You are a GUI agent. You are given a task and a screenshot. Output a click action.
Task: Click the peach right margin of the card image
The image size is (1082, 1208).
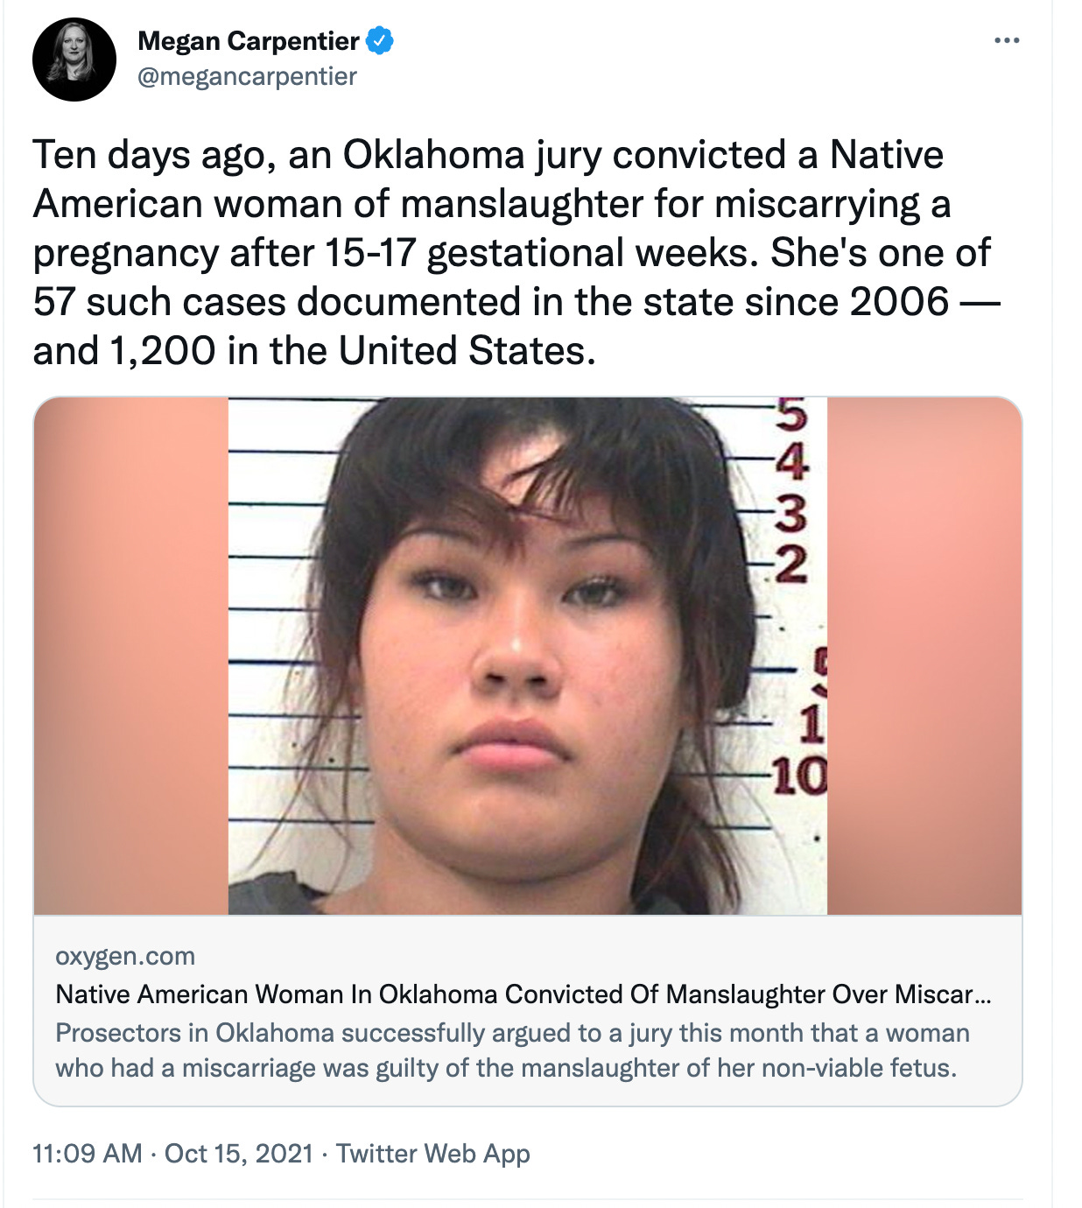(x=924, y=656)
